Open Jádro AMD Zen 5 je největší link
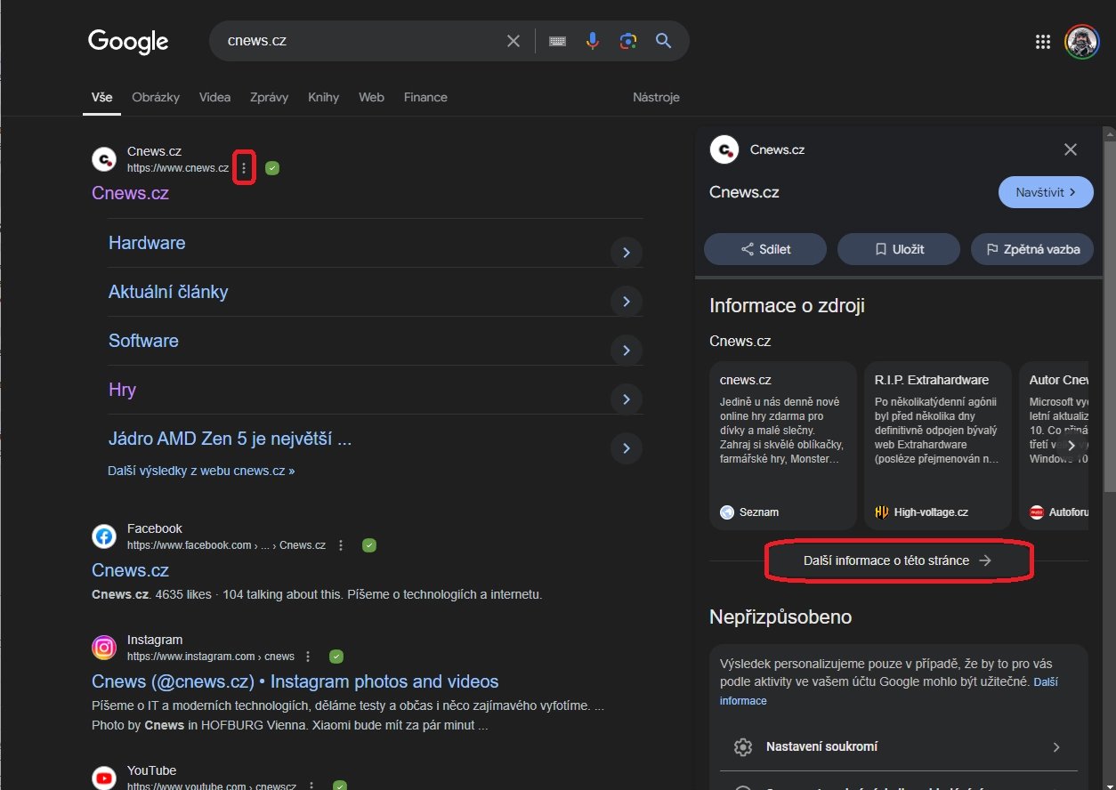Screen dimensions: 1116x790 click(x=230, y=439)
